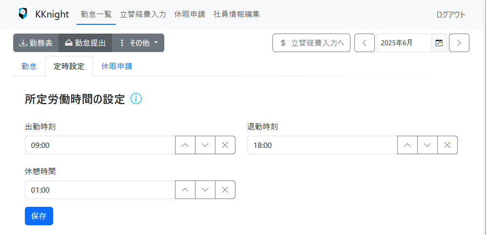Image resolution: width=486 pixels, height=235 pixels.
Task: Click the 保存 button
Action: 39,216
